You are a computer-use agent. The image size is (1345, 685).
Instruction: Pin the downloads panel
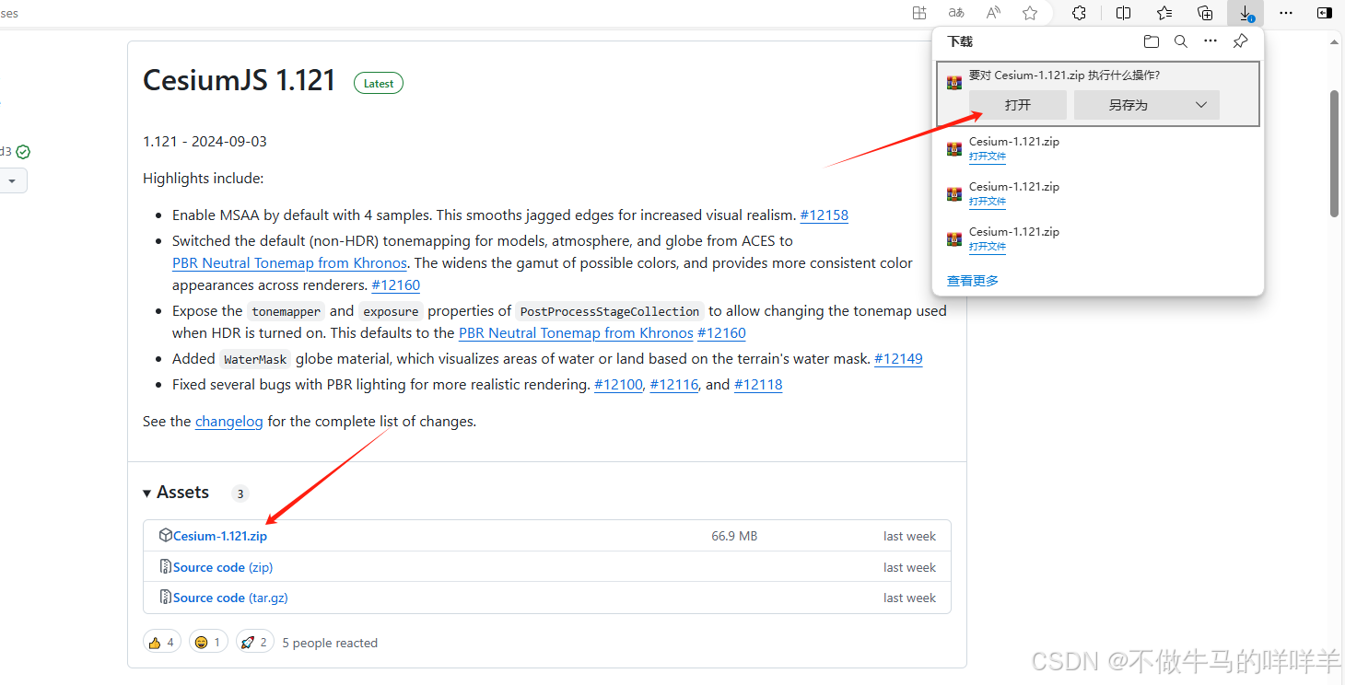(x=1240, y=41)
